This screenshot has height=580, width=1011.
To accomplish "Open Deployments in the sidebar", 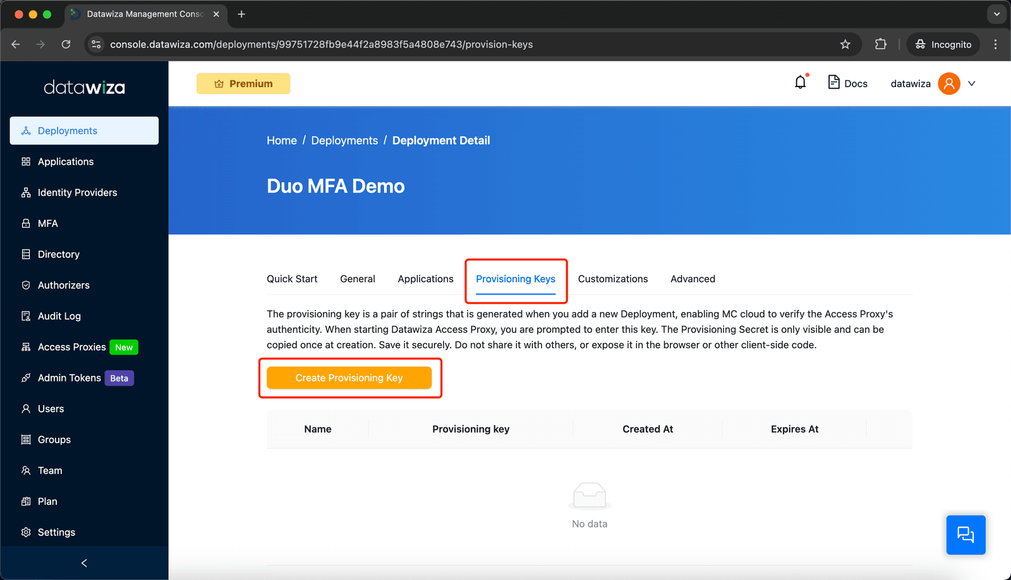I will point(84,131).
